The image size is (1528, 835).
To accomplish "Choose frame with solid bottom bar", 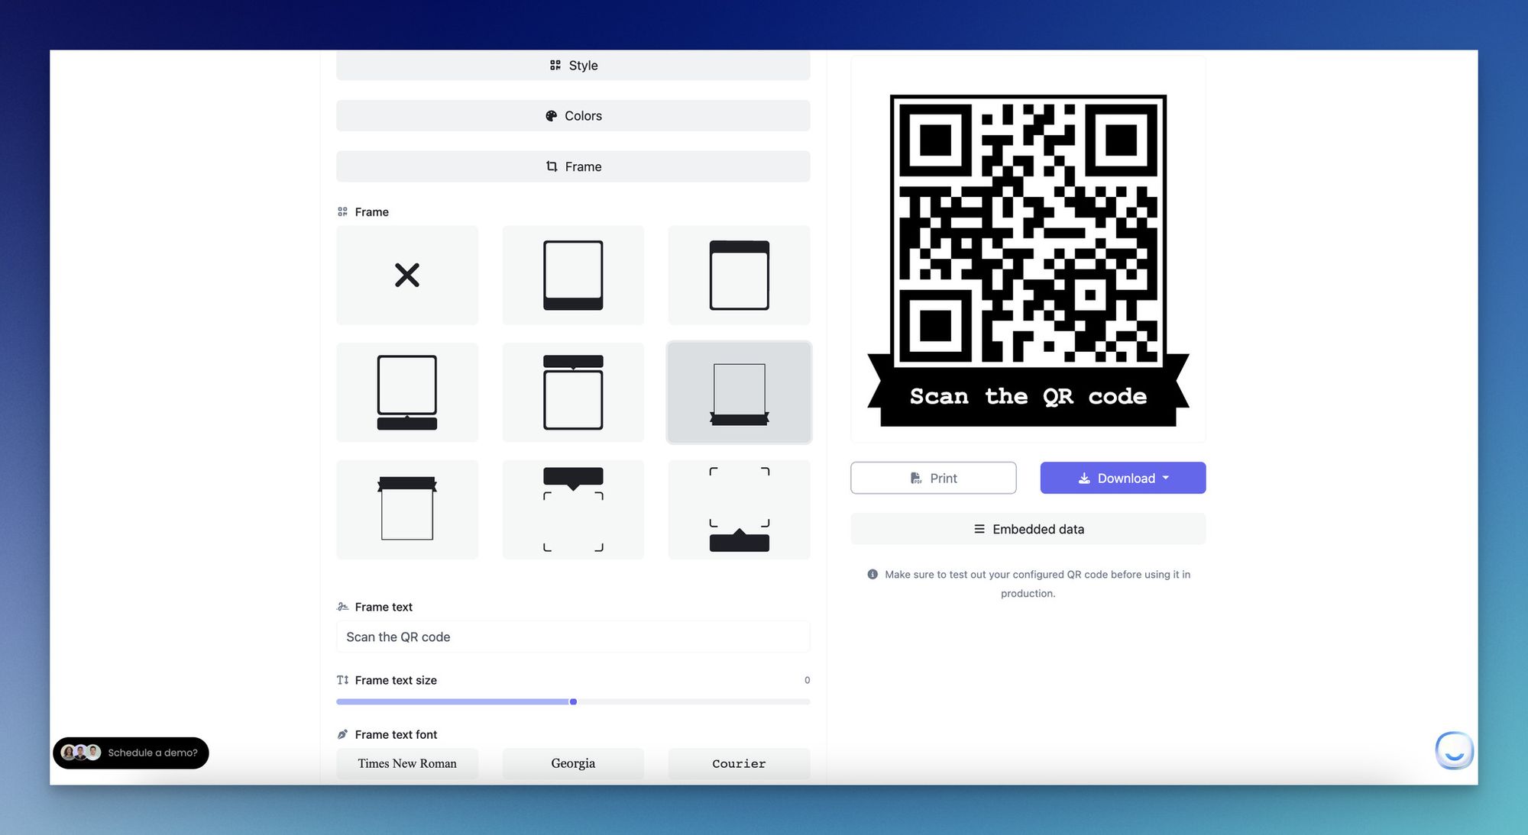I will tap(573, 275).
